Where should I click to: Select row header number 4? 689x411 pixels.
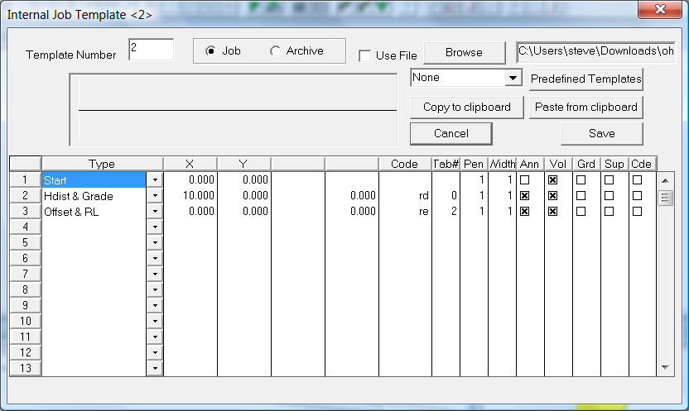coord(25,227)
